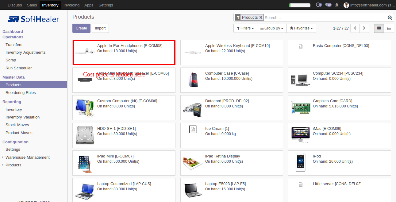Open the debug bug icon menu

tap(337, 5)
